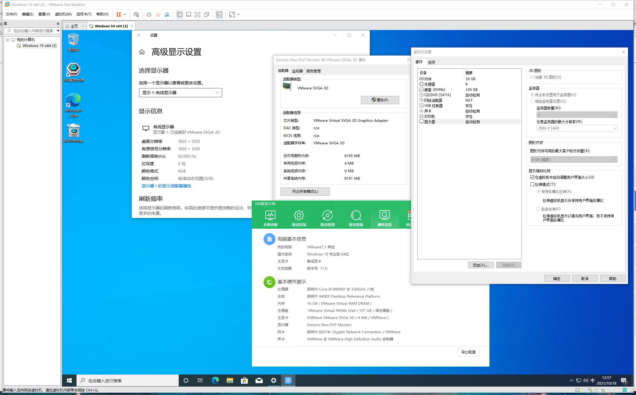Open the library search filter dropdown arrow

tap(58, 31)
